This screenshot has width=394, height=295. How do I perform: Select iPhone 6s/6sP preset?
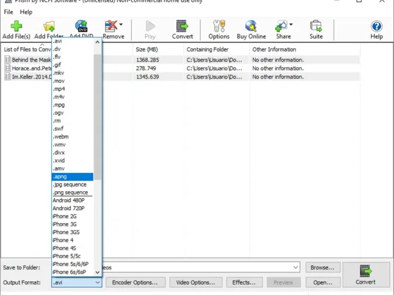pyautogui.click(x=72, y=272)
